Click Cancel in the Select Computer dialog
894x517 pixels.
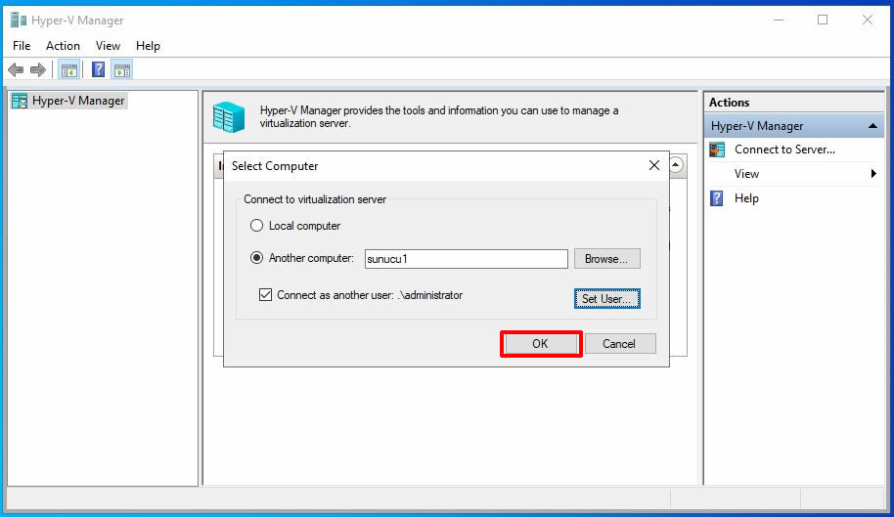pyautogui.click(x=620, y=344)
